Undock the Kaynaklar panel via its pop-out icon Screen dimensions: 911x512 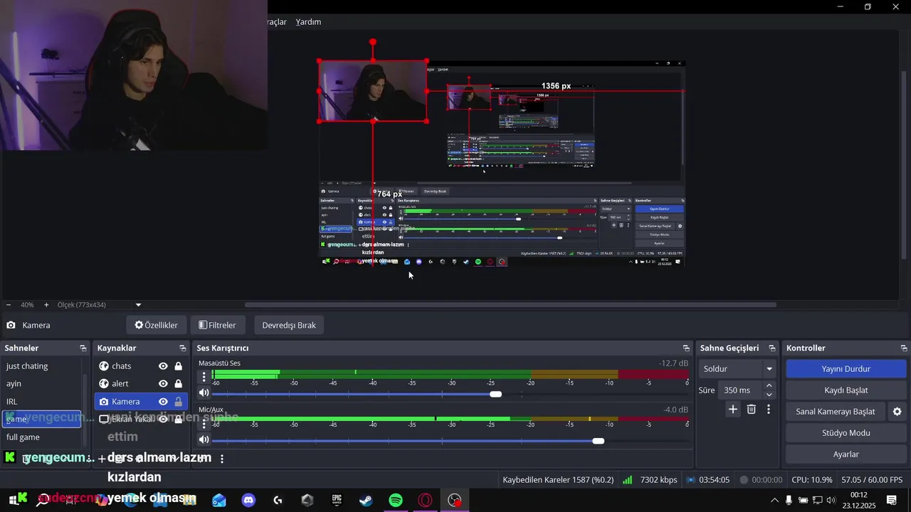click(x=183, y=348)
